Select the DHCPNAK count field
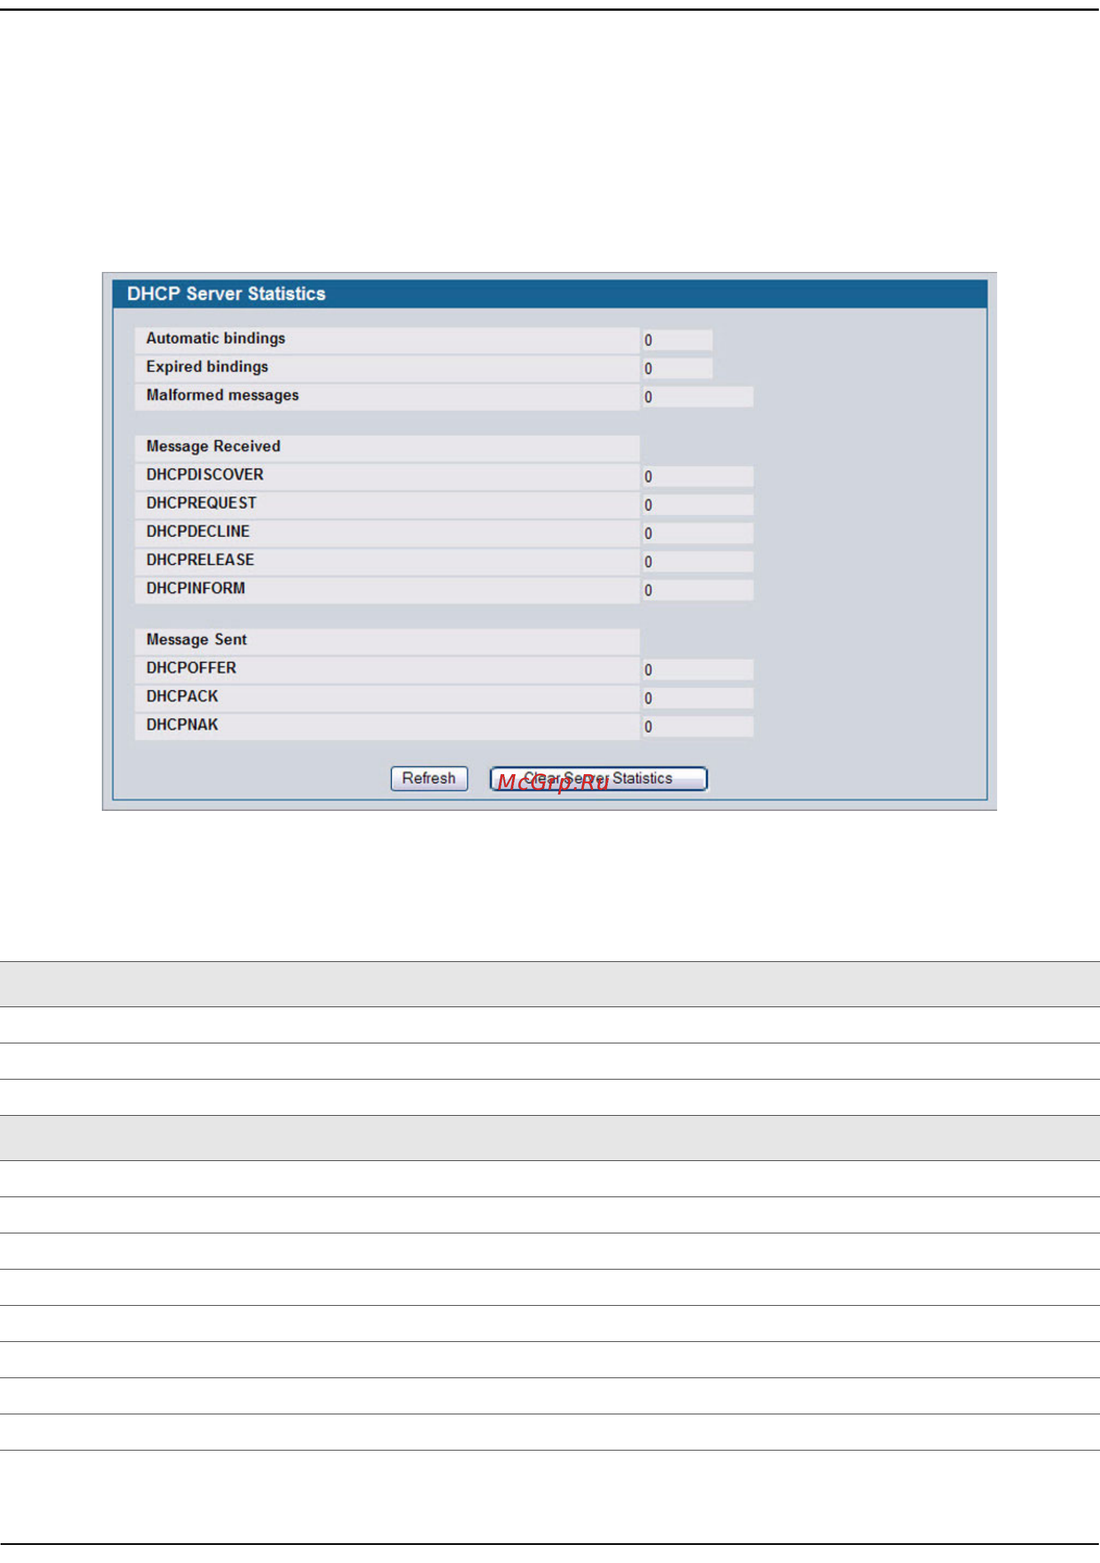 pos(698,726)
